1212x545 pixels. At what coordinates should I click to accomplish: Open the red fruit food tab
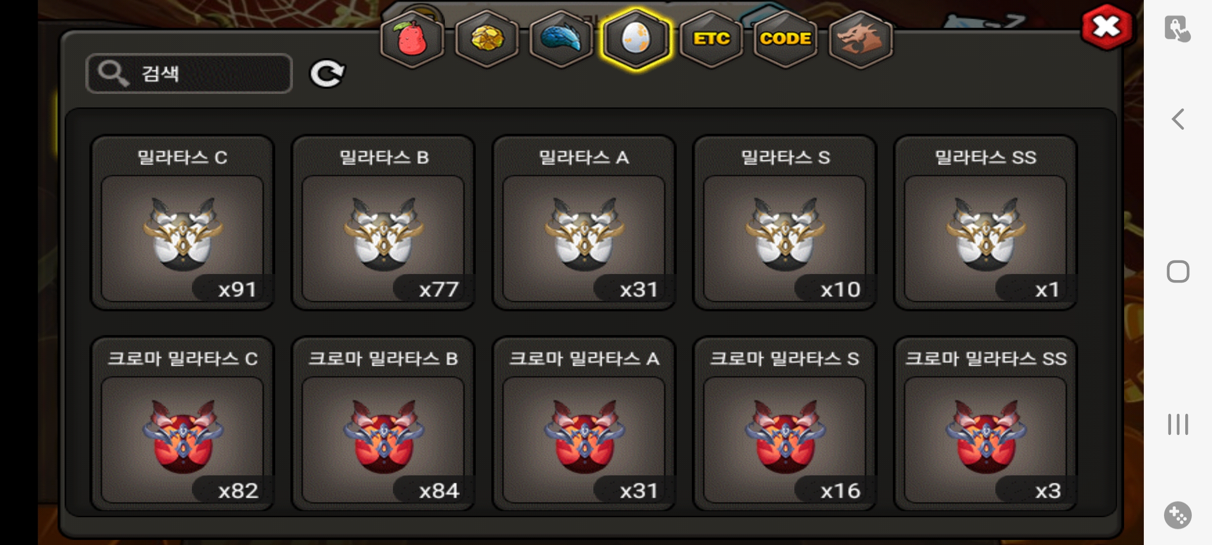(x=412, y=39)
